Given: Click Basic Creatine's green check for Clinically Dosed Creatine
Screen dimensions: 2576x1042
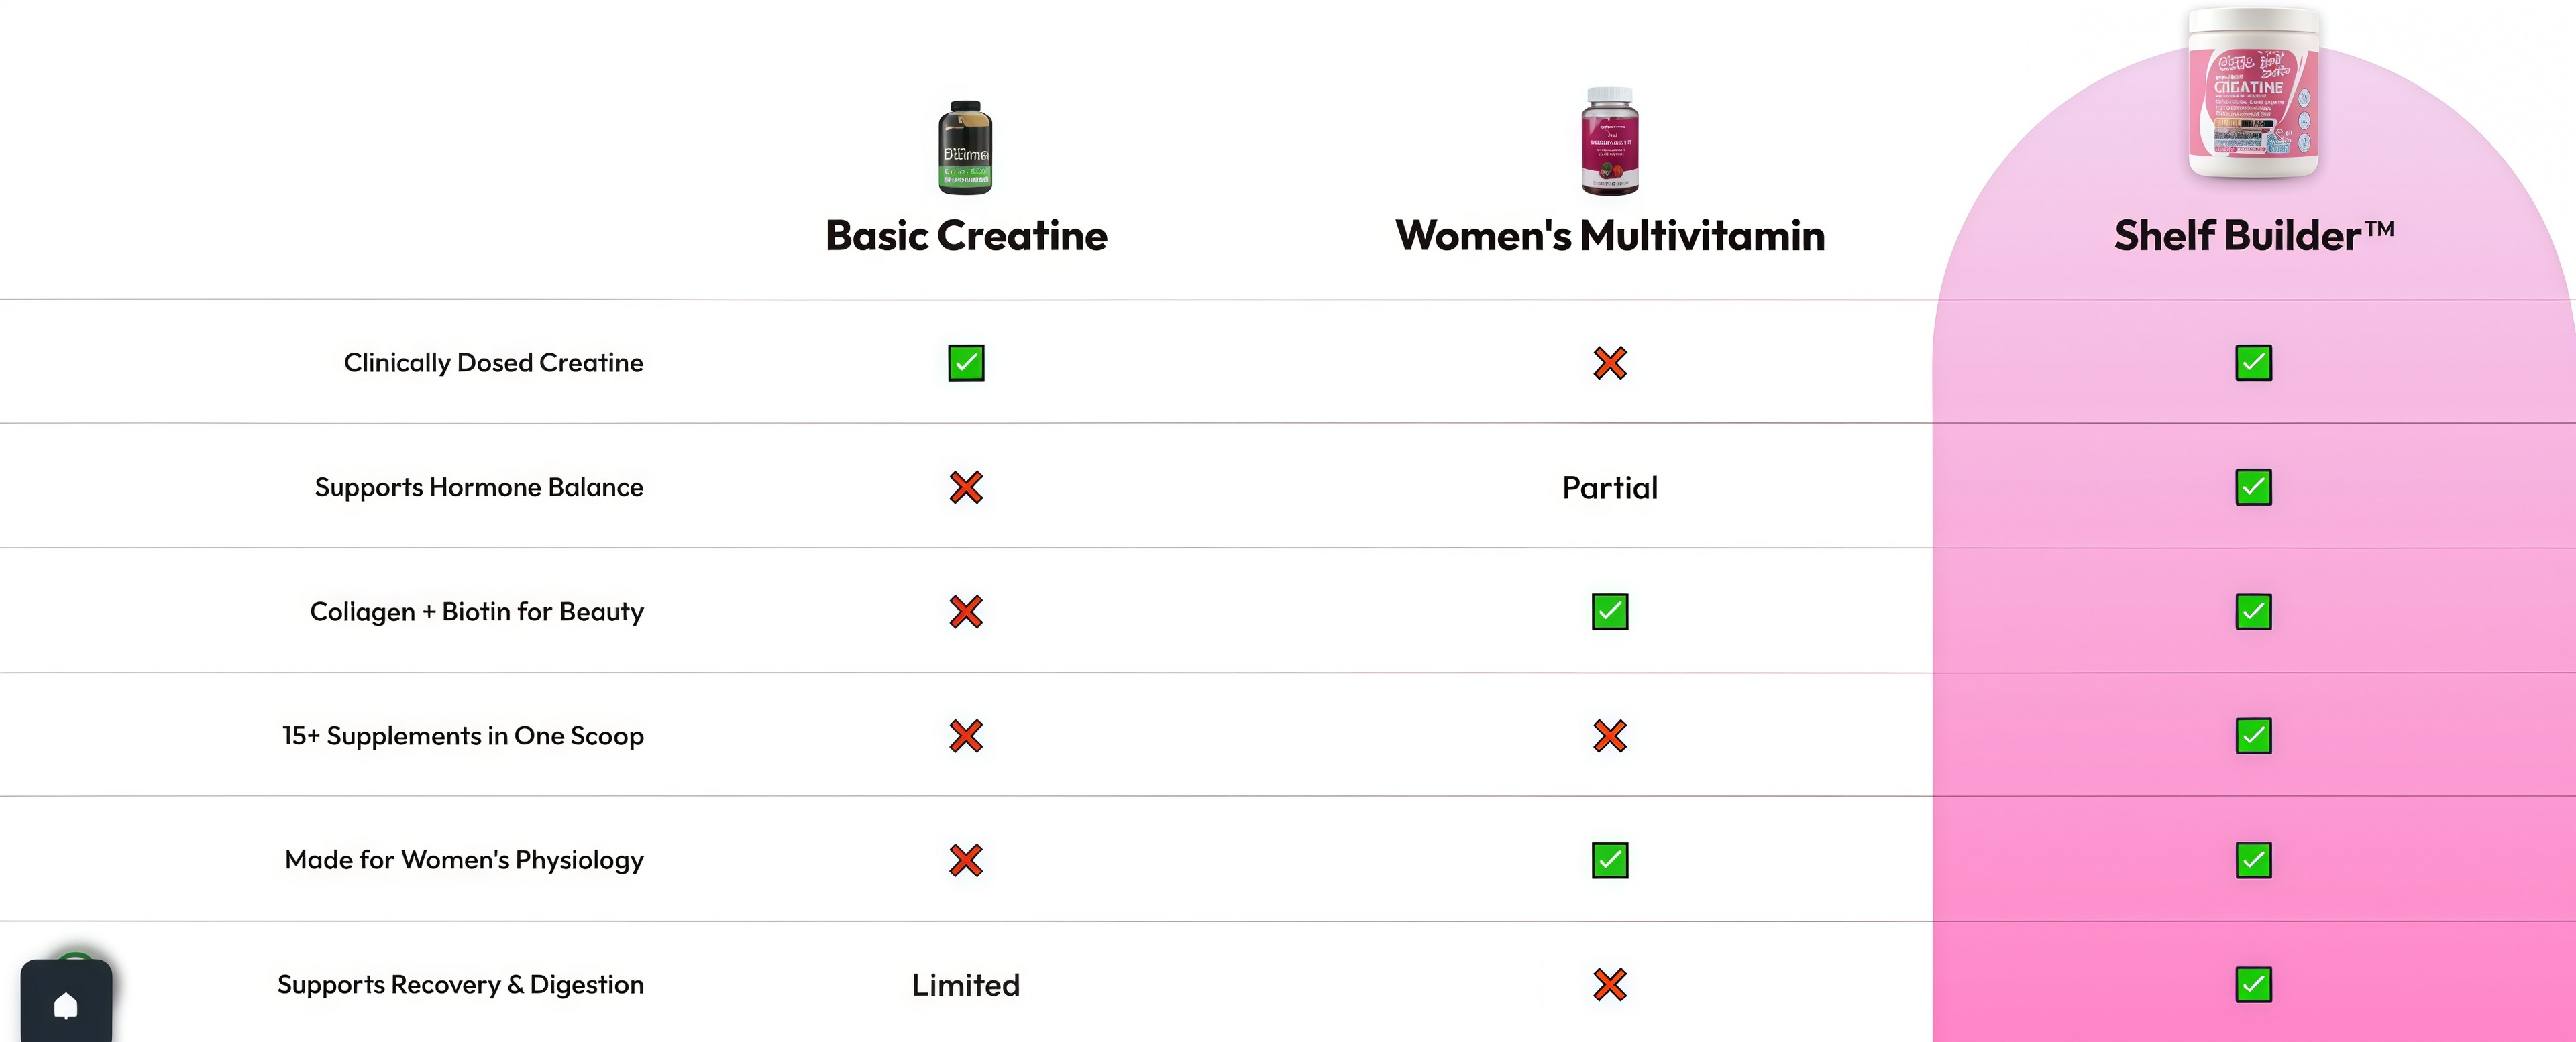Looking at the screenshot, I should pyautogui.click(x=966, y=363).
